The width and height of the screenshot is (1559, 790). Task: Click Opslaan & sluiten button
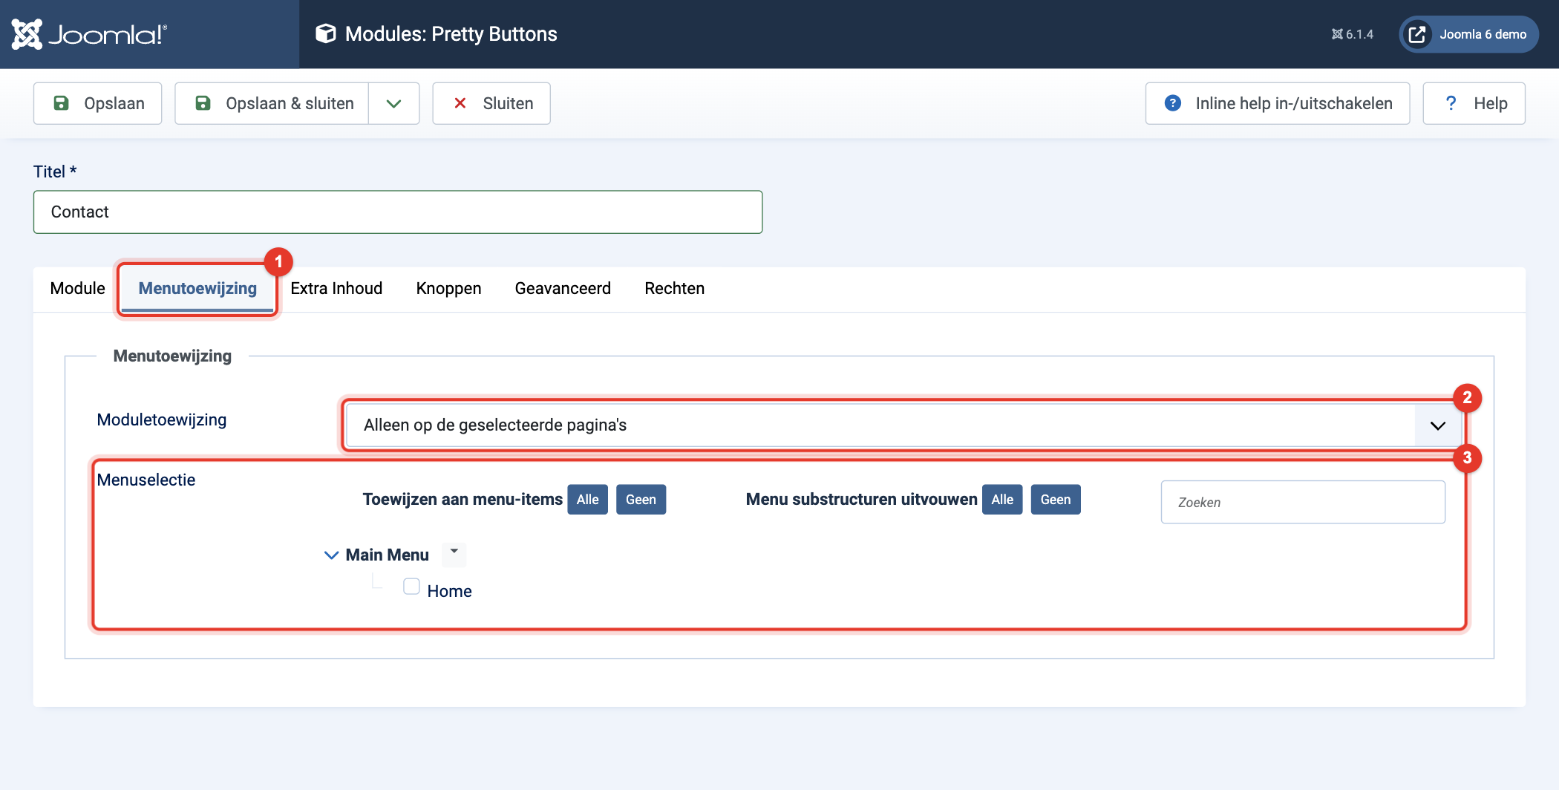coord(272,103)
